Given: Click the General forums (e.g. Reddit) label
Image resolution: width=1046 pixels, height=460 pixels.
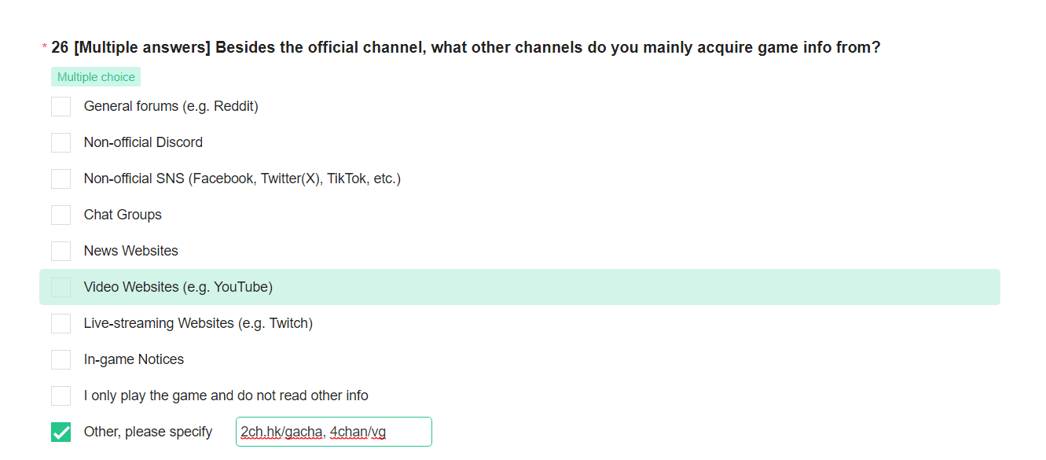Looking at the screenshot, I should (x=171, y=106).
